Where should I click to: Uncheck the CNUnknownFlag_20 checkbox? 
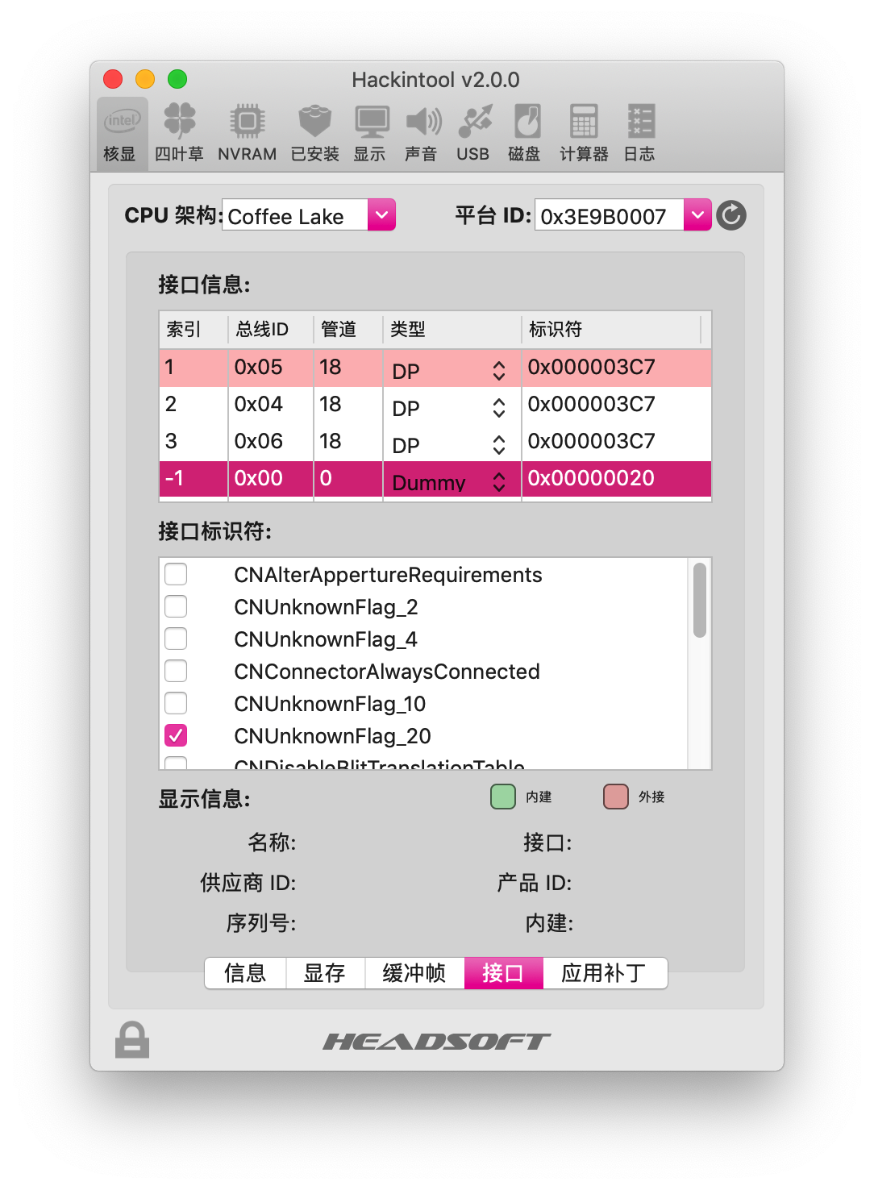176,735
